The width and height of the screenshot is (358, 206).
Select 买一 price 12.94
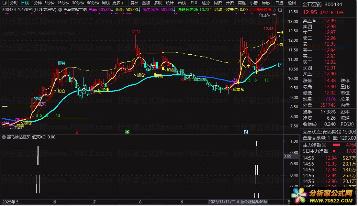(330, 50)
